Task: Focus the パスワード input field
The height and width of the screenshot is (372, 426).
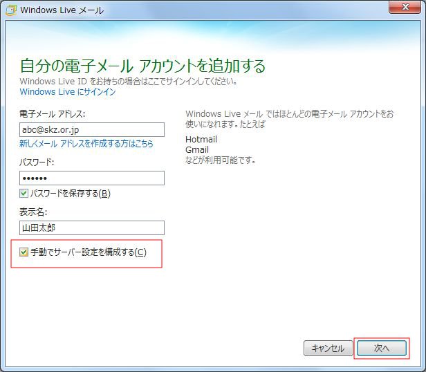Action: click(92, 178)
